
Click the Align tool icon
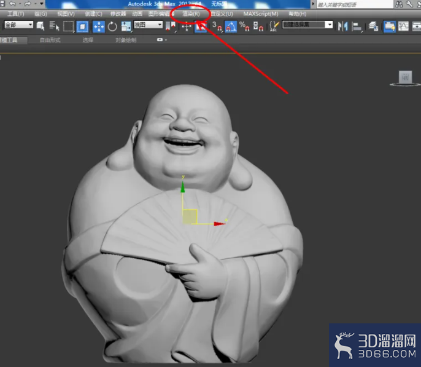(357, 26)
